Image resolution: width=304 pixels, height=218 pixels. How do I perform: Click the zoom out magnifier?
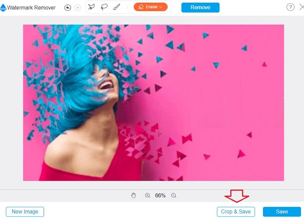pyautogui.click(x=174, y=196)
